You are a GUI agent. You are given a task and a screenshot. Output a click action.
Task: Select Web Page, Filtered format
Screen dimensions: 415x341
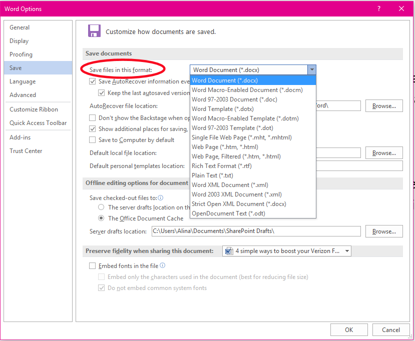[253, 156]
